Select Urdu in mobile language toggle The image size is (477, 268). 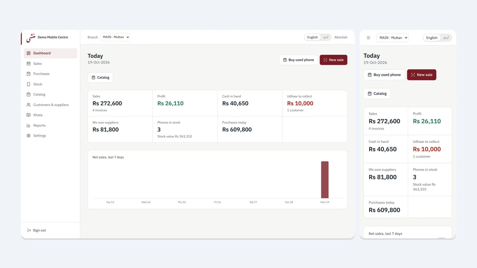coord(446,38)
